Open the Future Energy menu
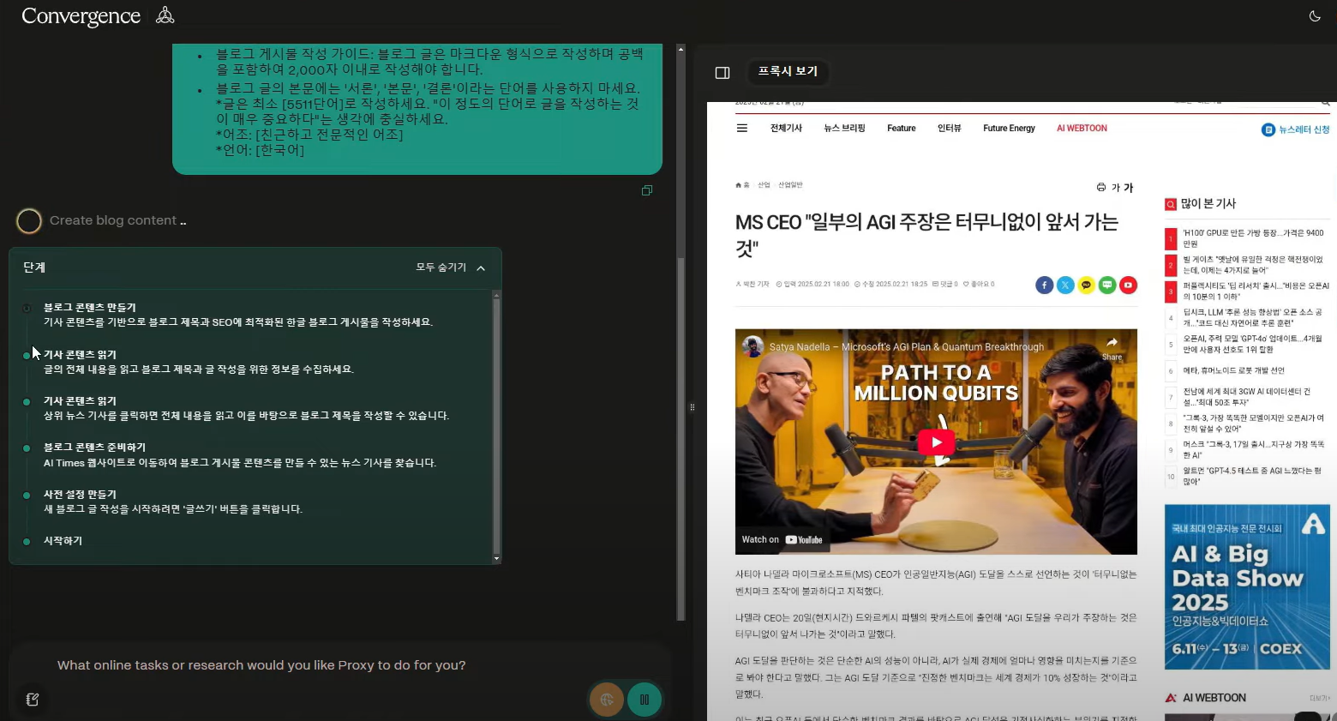 coord(1009,129)
